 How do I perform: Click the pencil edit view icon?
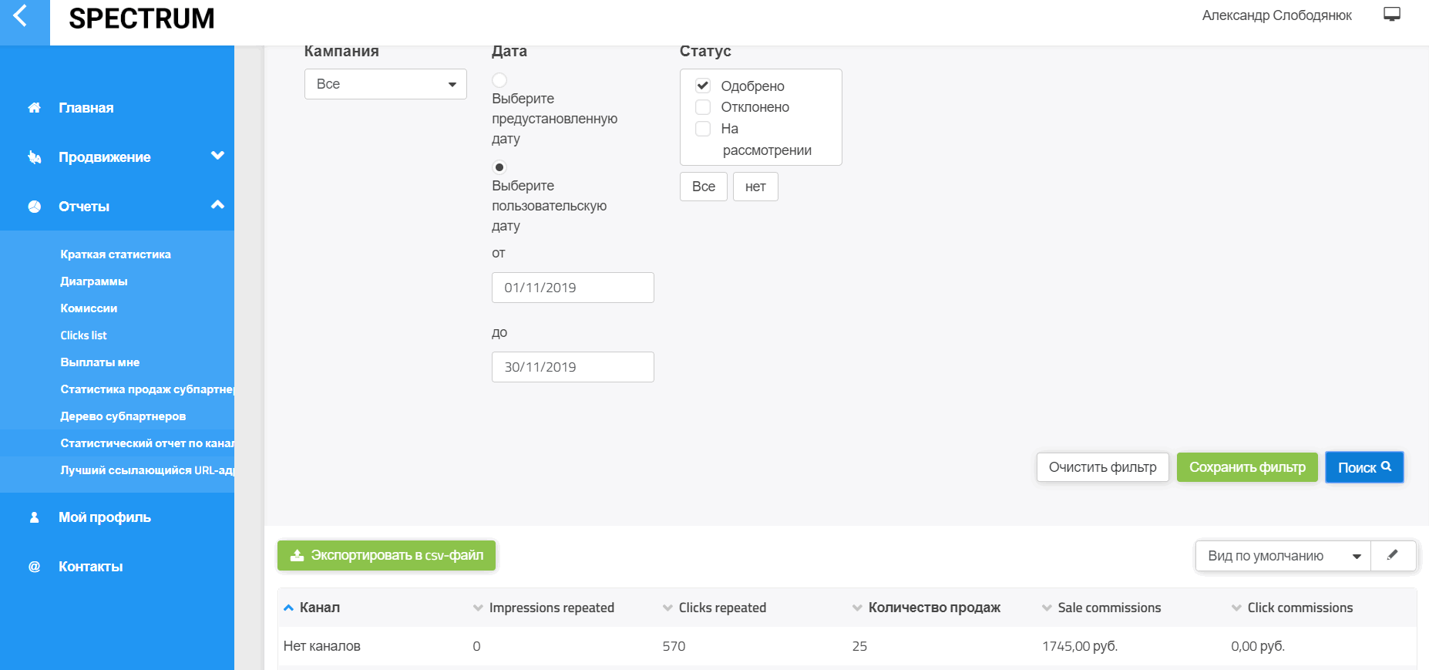[1392, 555]
